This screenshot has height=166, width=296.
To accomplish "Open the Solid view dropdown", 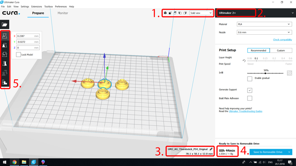I will click(201, 13).
